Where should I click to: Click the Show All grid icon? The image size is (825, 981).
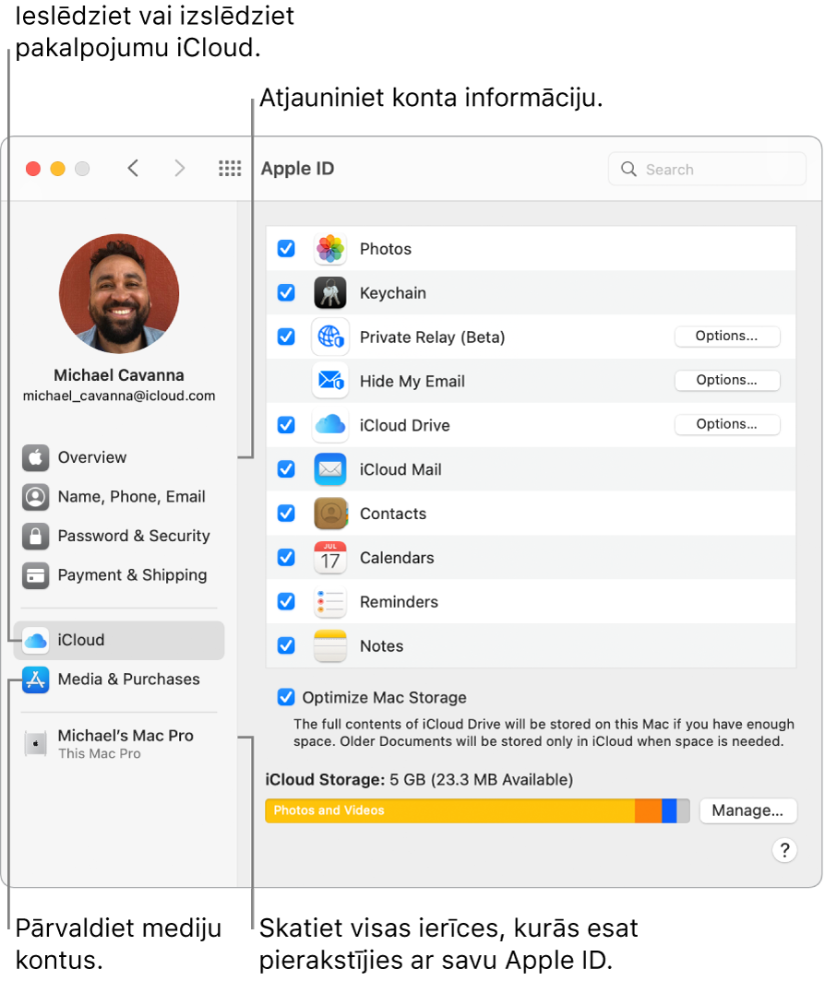(230, 168)
